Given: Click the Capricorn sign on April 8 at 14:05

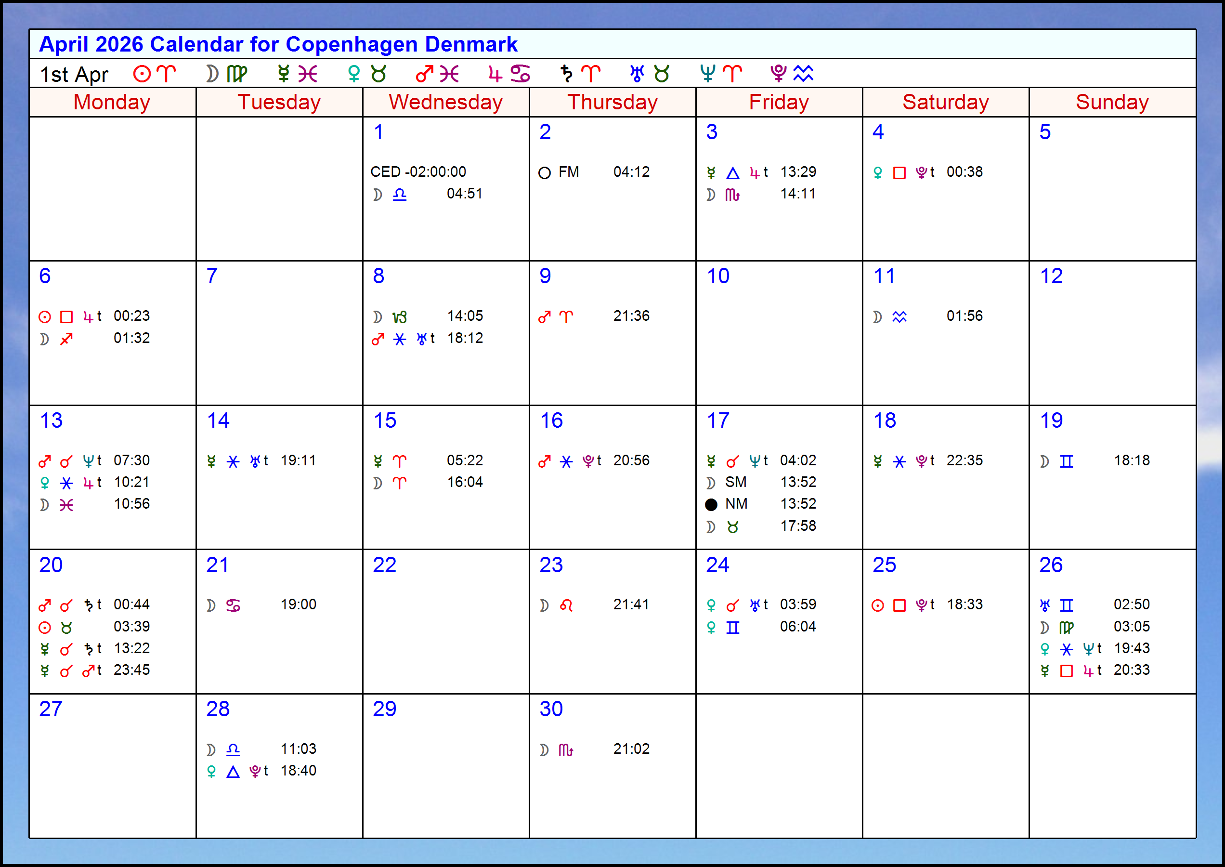Looking at the screenshot, I should point(400,317).
